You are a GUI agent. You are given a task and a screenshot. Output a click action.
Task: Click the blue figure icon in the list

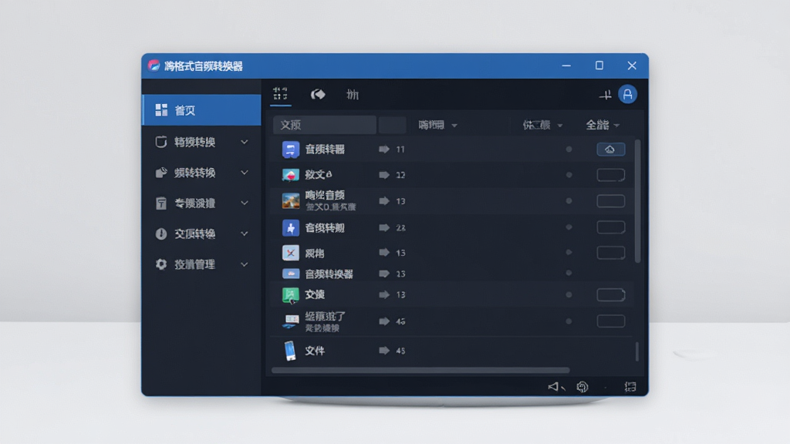tap(291, 227)
